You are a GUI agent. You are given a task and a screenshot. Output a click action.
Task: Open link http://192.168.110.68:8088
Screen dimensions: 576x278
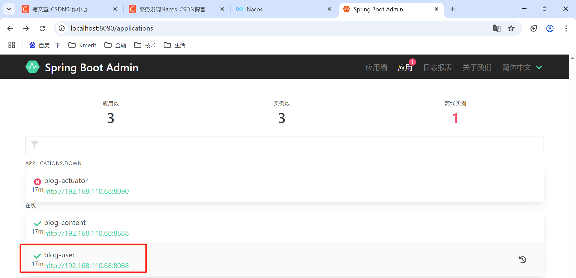[x=86, y=266]
